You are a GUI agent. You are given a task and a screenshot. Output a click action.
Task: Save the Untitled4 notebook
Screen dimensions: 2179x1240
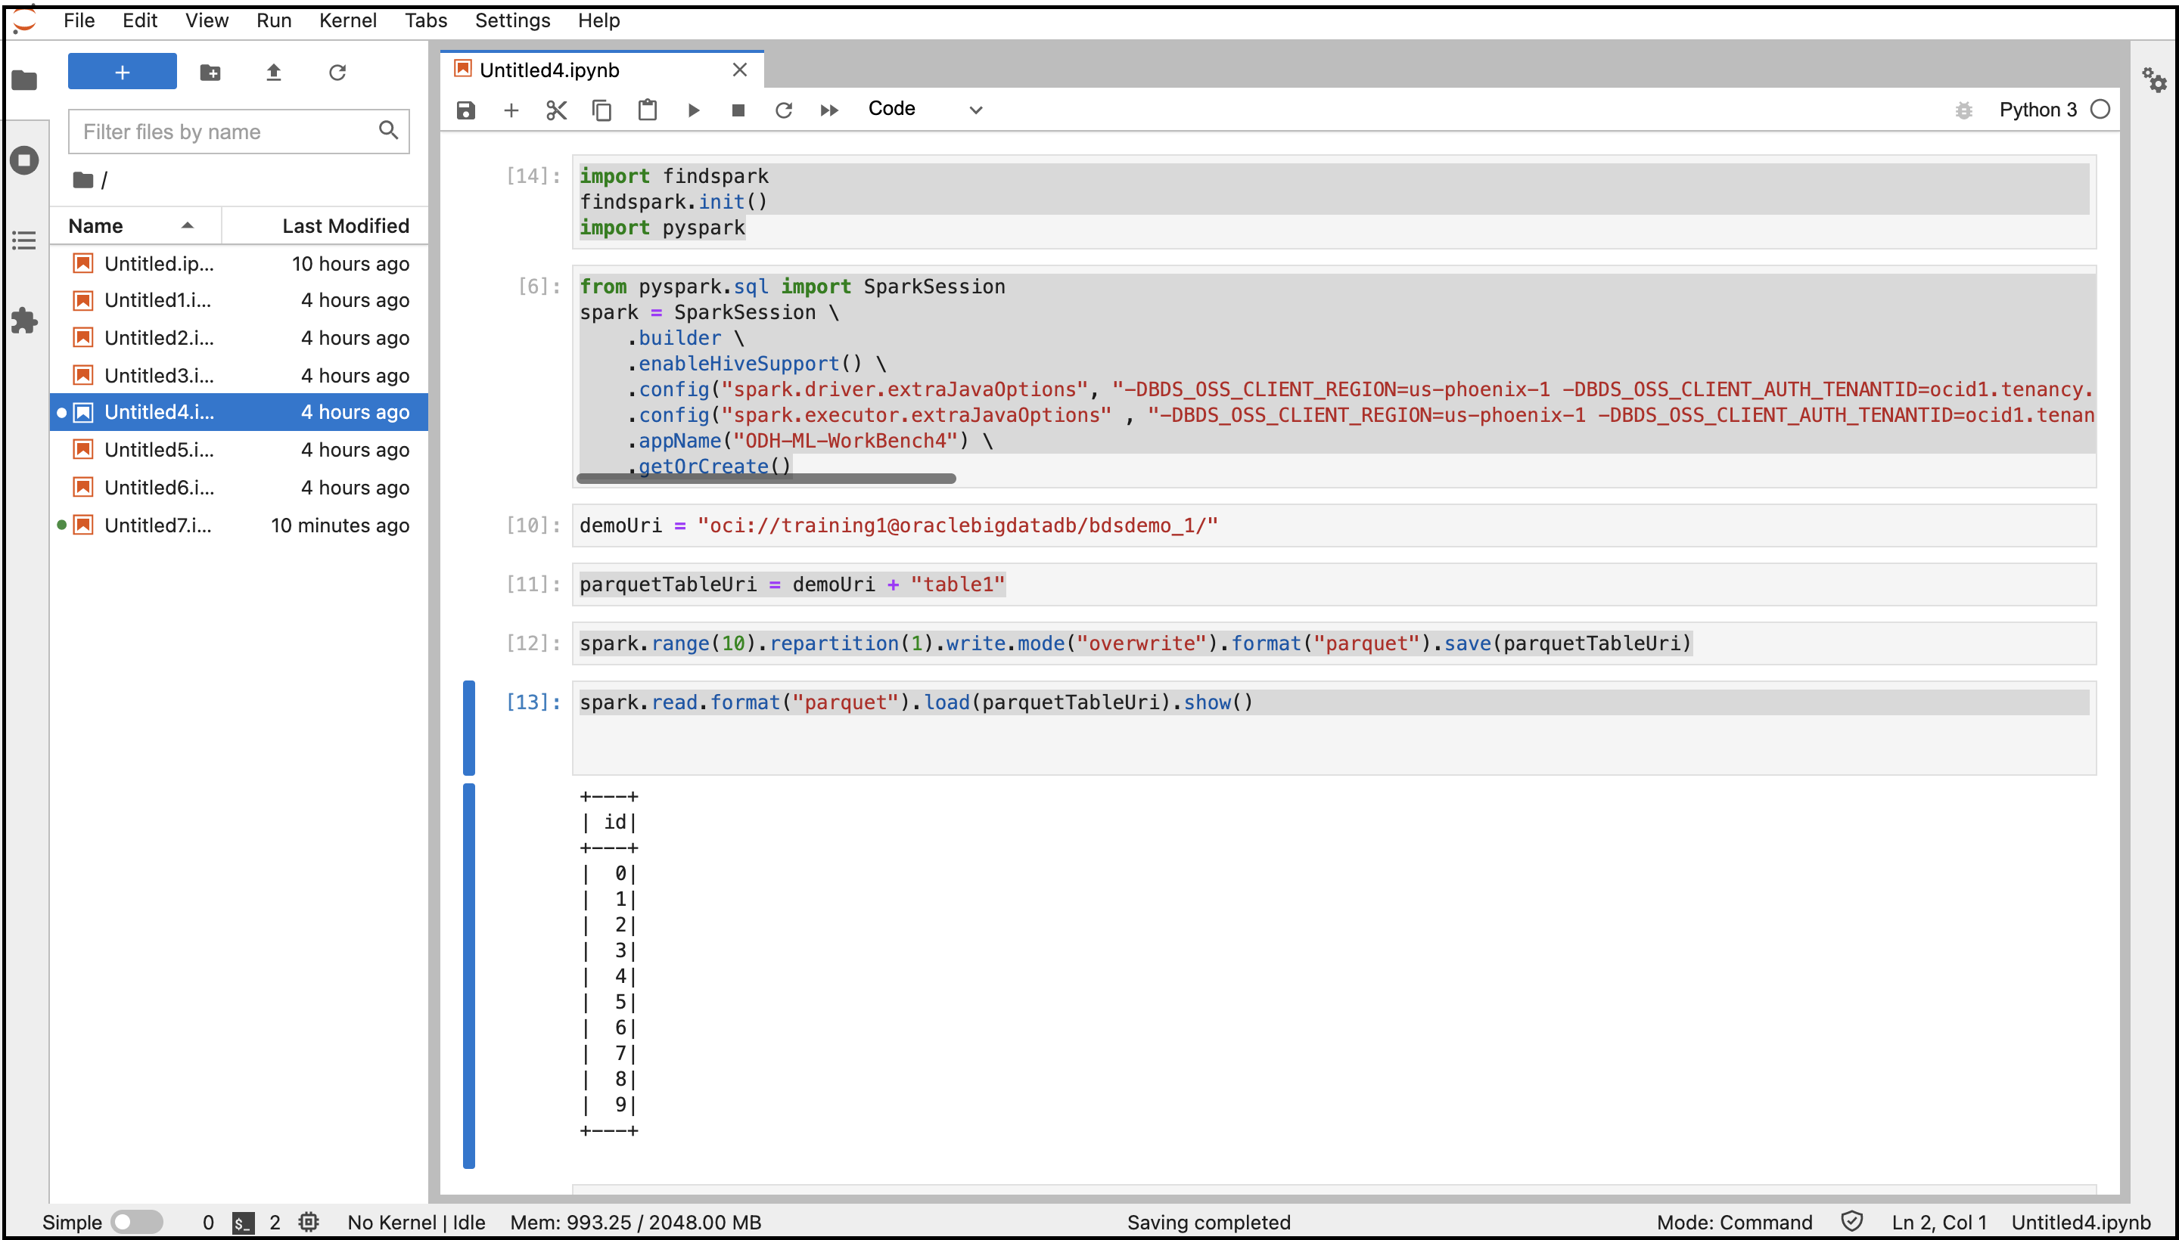click(465, 110)
